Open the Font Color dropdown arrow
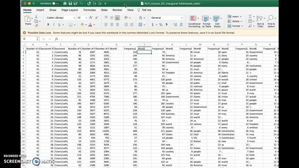The width and height of the screenshot is (299, 168). point(94,25)
